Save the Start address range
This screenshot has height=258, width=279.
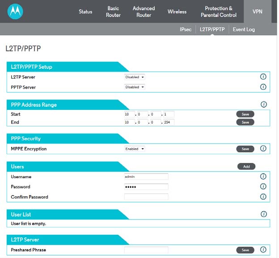click(245, 114)
